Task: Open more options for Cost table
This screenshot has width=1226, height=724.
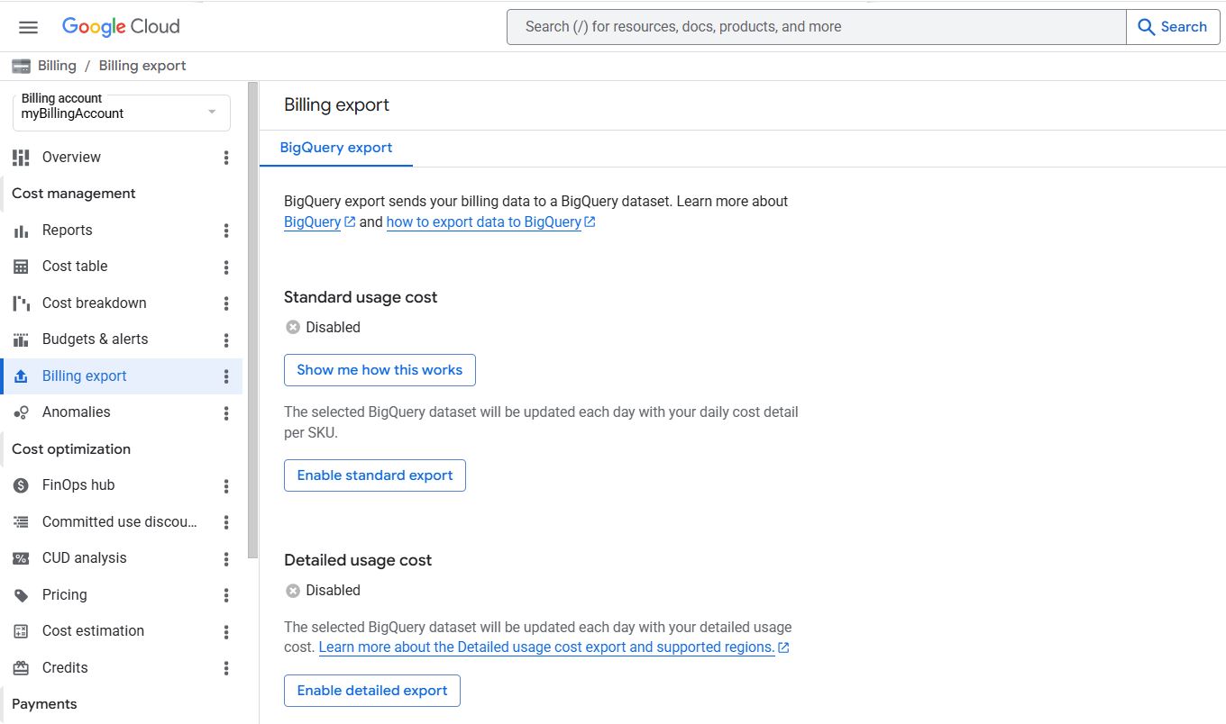Action: 226,267
